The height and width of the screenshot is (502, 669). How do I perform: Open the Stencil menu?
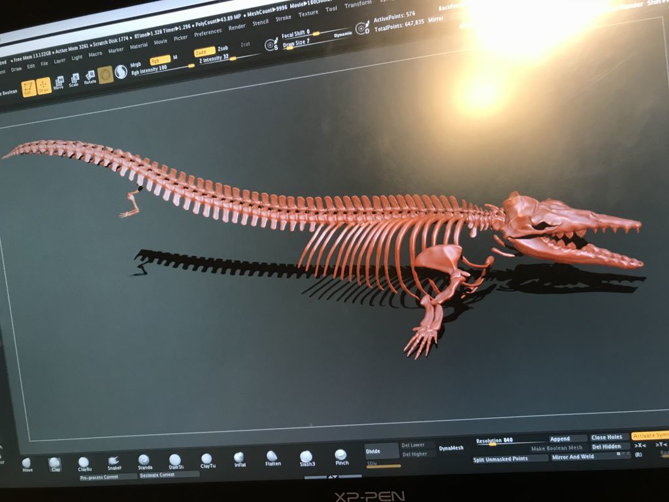point(260,23)
